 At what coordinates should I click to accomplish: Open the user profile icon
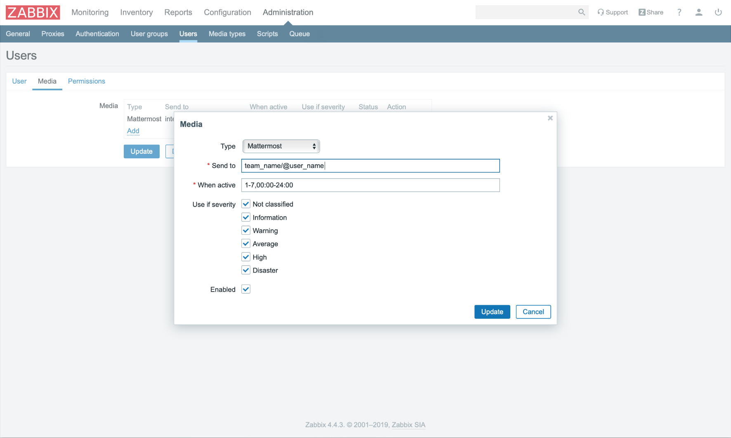[x=698, y=12]
